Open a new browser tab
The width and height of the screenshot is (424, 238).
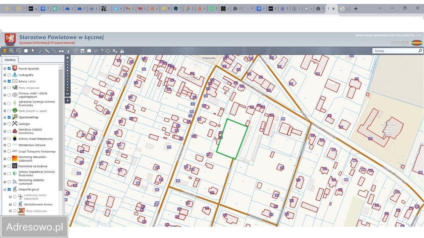(356, 9)
